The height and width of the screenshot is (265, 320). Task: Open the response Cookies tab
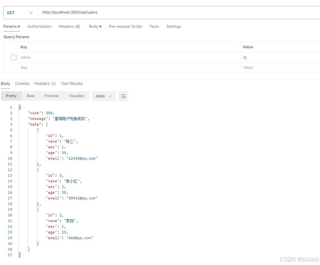[22, 84]
